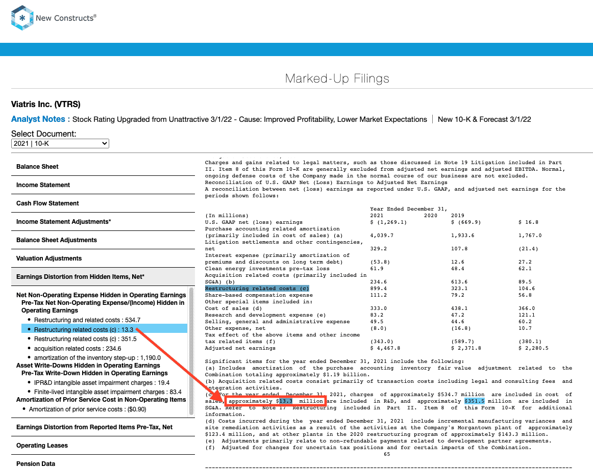Select Finite-lived intangible asset impairment charges item
Viewport: 593px width, 469px height.
point(108,392)
